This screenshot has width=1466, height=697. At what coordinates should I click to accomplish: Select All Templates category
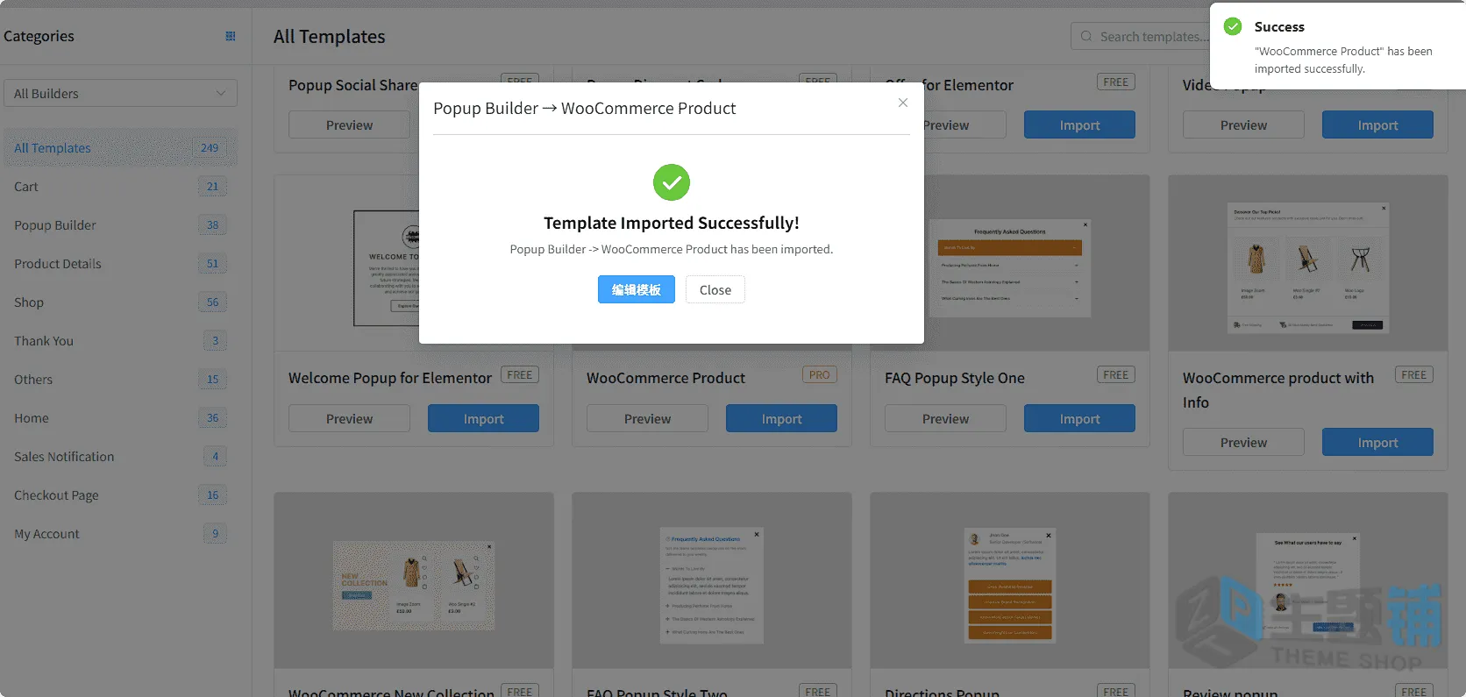click(120, 147)
